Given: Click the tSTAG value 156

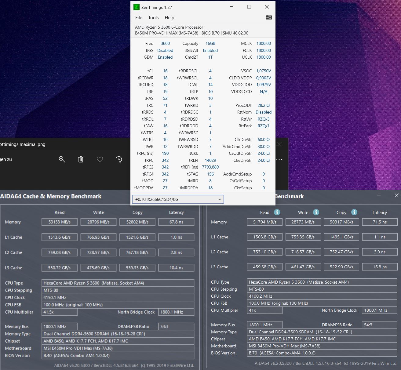Looking at the screenshot, I should 210,174.
